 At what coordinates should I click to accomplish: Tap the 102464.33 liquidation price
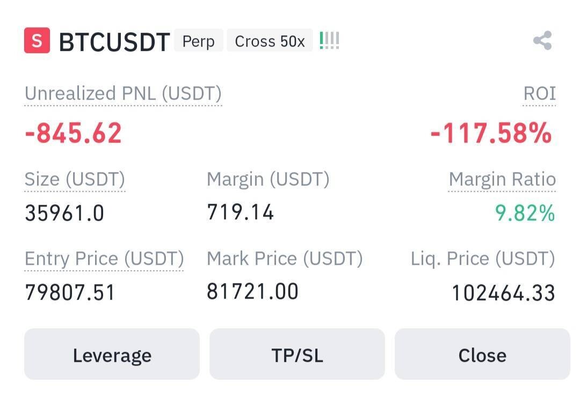pos(503,293)
